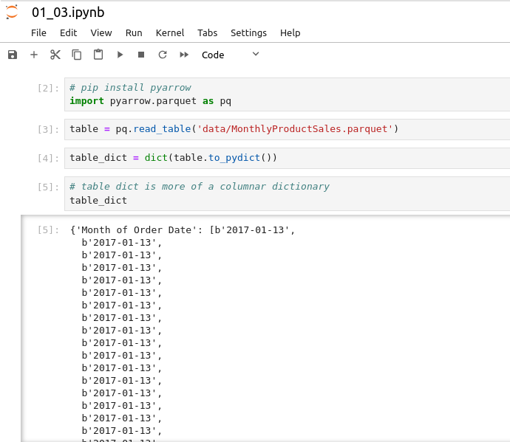Image resolution: width=510 pixels, height=442 pixels.
Task: Open the Settings menu
Action: pyautogui.click(x=248, y=33)
